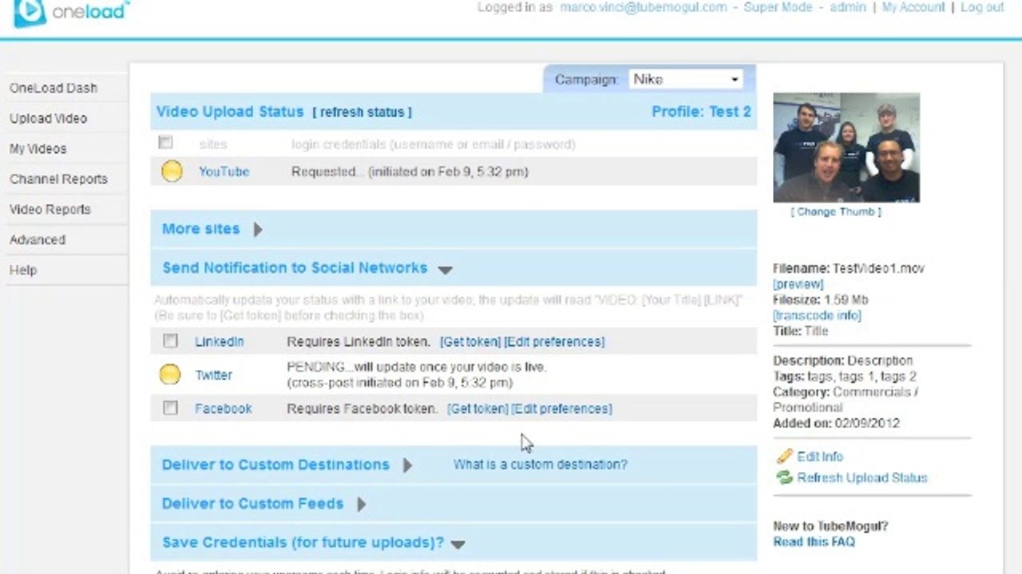Open My Videos in sidebar
The height and width of the screenshot is (574, 1022).
[38, 148]
